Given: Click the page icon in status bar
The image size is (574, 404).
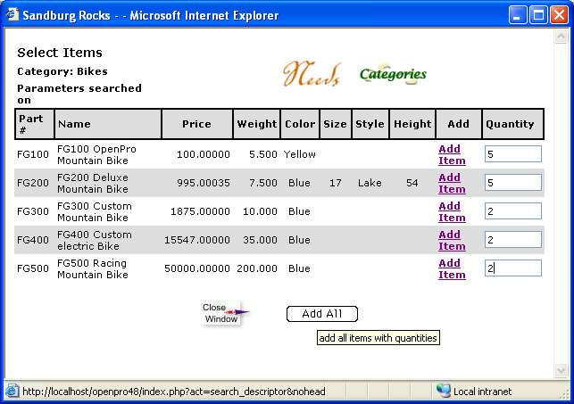Looking at the screenshot, I should point(12,391).
